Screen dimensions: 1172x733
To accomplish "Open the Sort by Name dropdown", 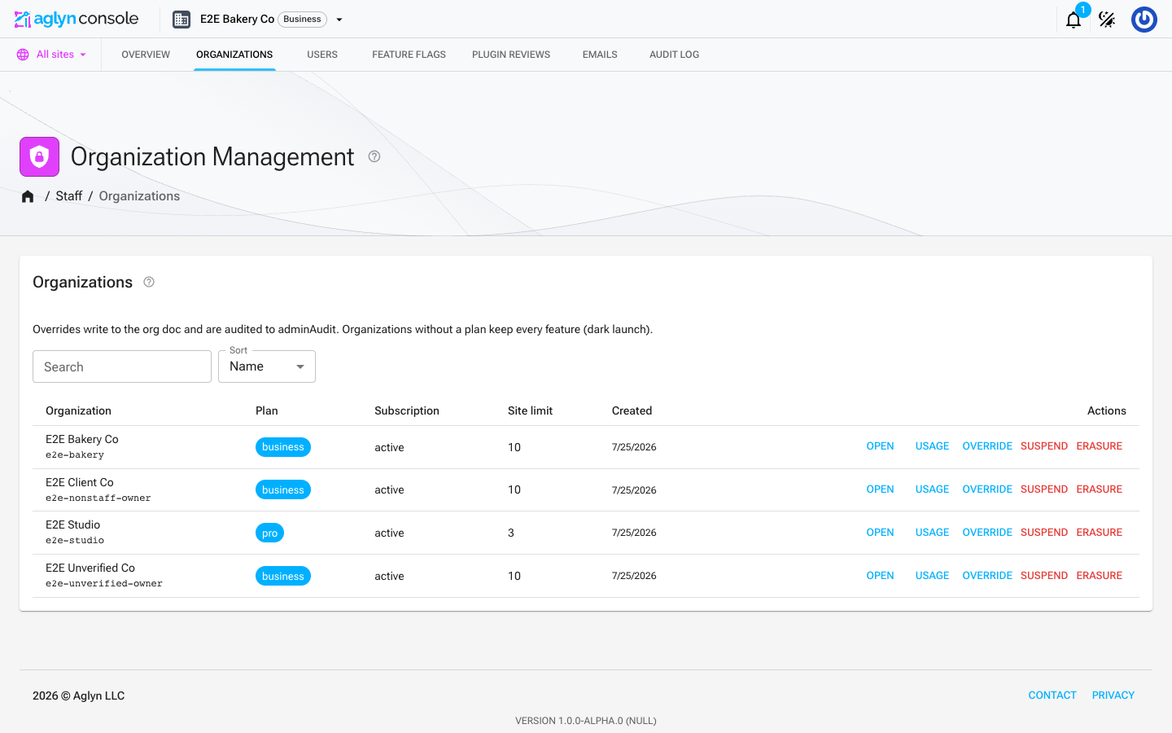I will [267, 366].
